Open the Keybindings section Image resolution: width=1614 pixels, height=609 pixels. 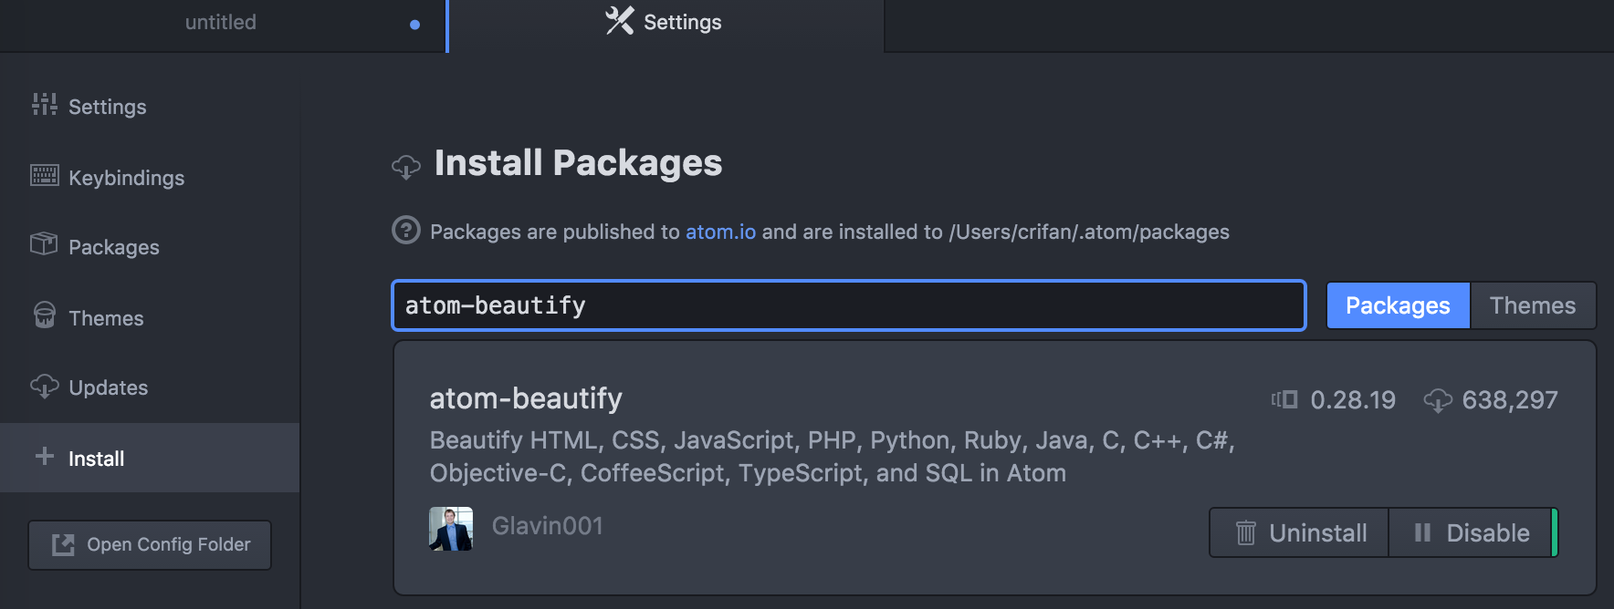coord(150,178)
